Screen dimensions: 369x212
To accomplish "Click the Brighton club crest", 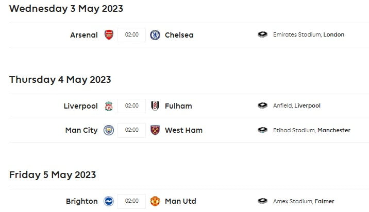I will tap(108, 201).
